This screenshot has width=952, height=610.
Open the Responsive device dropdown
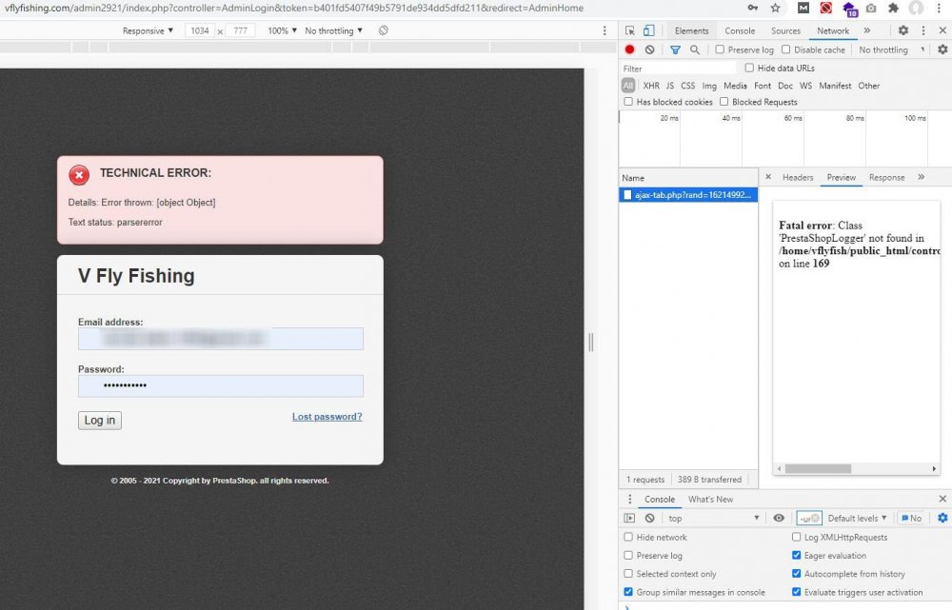click(x=148, y=30)
